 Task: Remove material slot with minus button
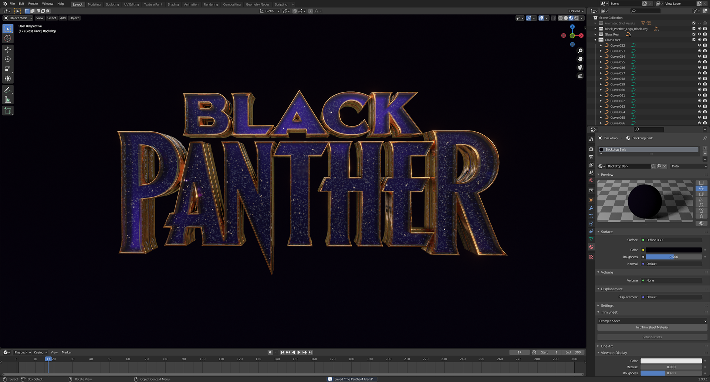[x=705, y=153]
